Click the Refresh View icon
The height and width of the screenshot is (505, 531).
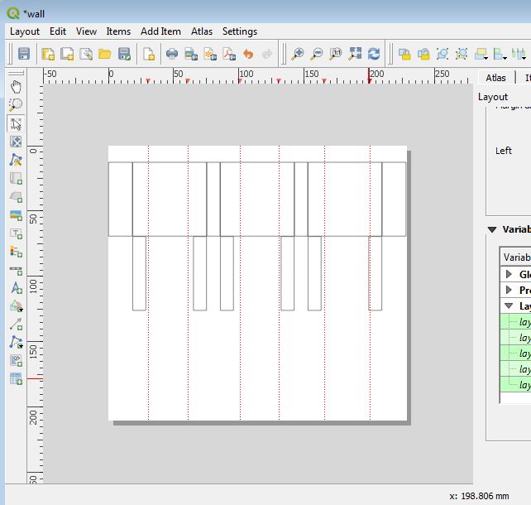pos(374,54)
